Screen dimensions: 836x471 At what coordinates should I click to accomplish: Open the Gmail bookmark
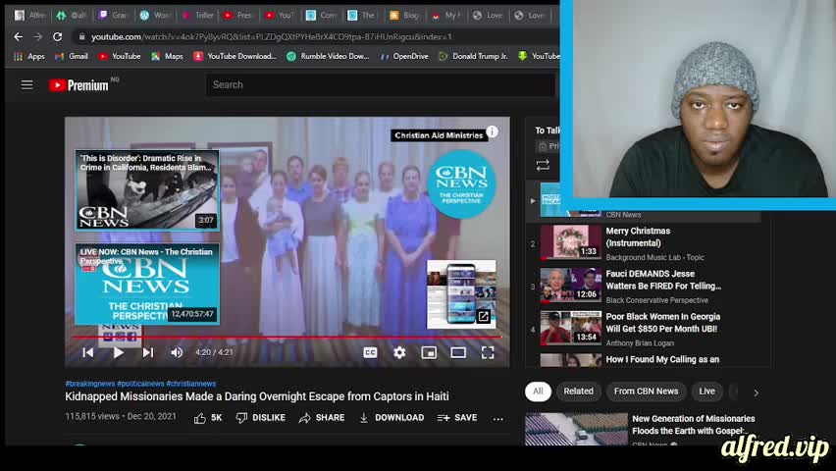click(72, 56)
